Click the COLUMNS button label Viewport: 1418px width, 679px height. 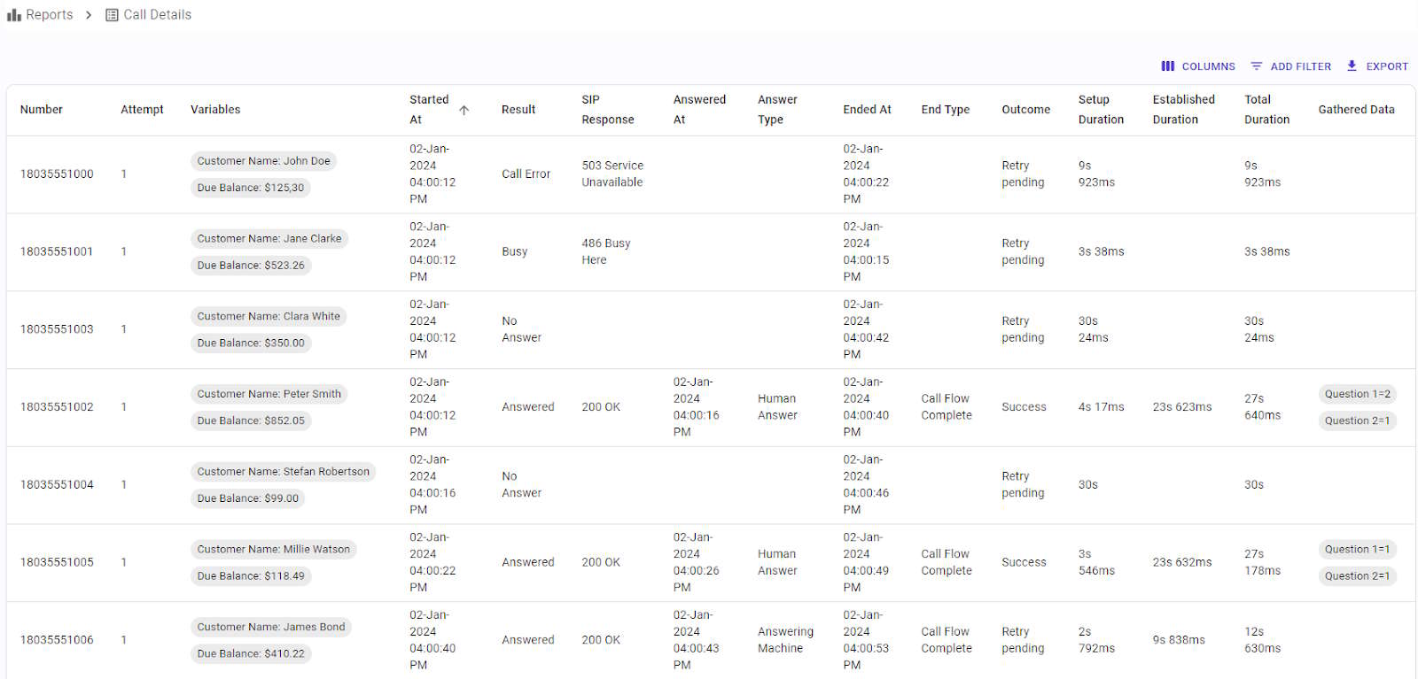pyautogui.click(x=1208, y=66)
